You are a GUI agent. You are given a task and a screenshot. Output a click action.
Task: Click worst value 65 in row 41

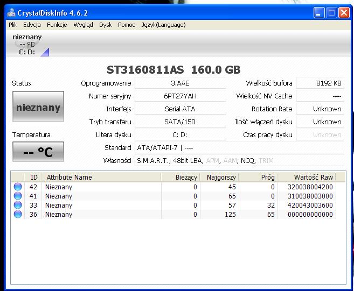click(232, 196)
